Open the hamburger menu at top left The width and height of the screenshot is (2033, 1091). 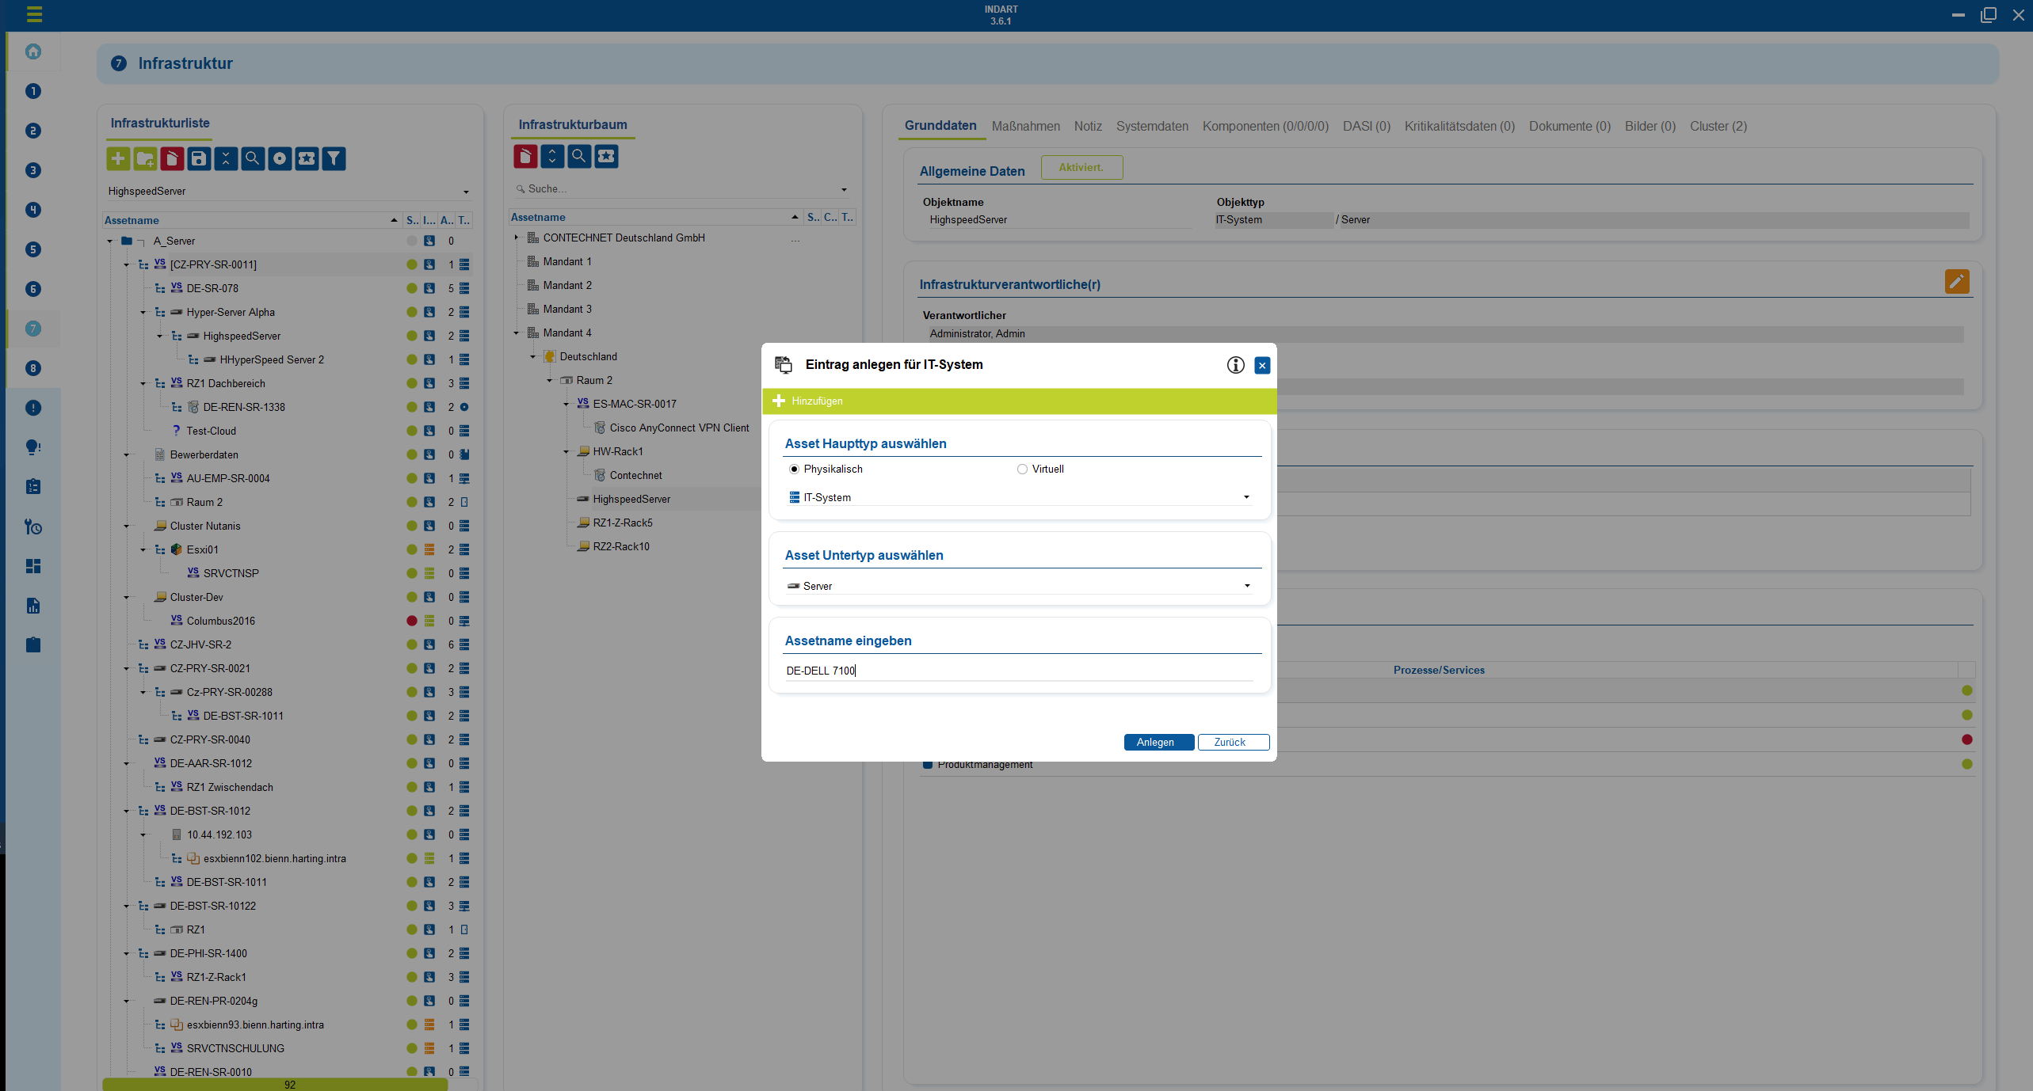(x=34, y=14)
